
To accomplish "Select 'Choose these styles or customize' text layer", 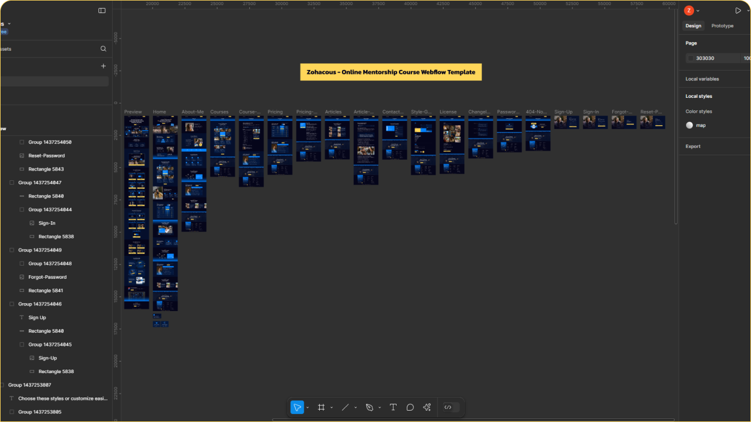I will 63,399.
